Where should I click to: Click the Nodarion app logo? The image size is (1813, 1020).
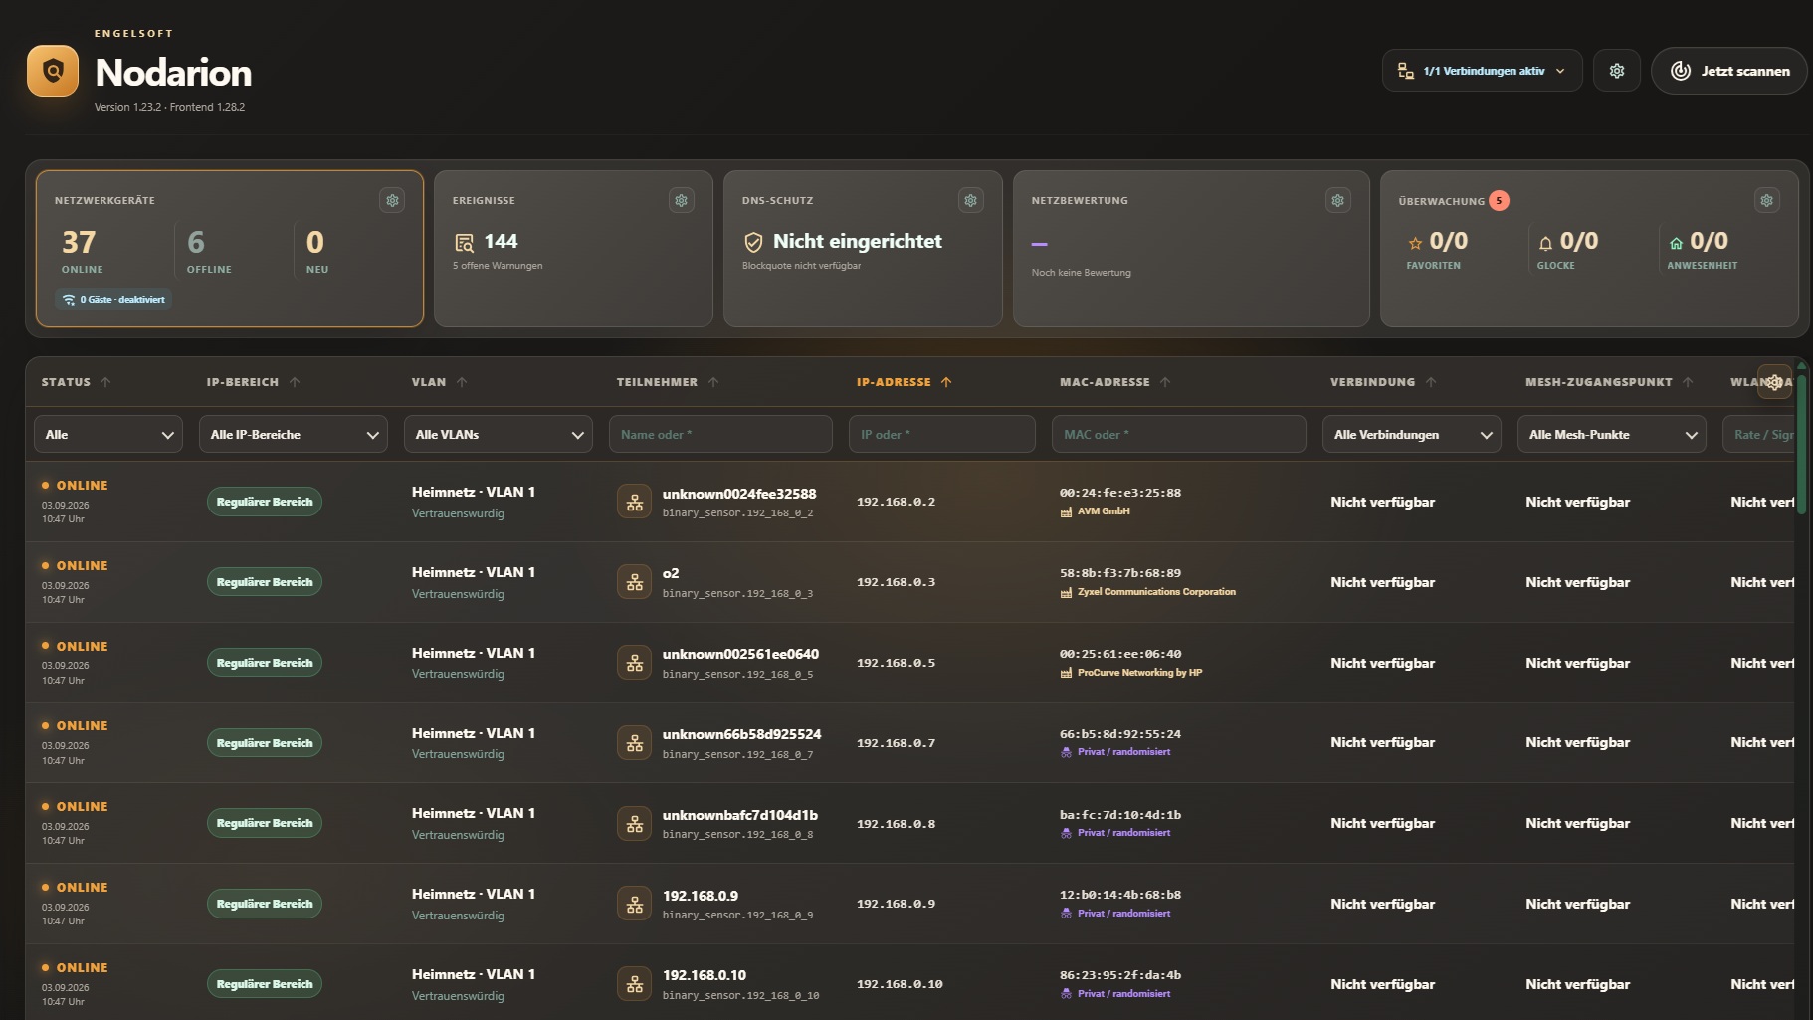[x=53, y=71]
